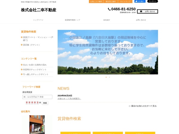Open 過去のお知らせをすべて見る link
The image size is (179, 134).
[144, 106]
